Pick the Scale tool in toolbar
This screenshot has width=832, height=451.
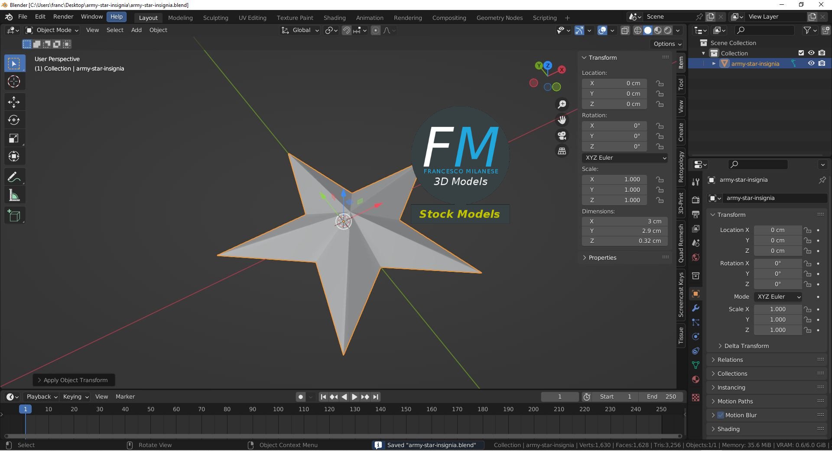pos(14,138)
